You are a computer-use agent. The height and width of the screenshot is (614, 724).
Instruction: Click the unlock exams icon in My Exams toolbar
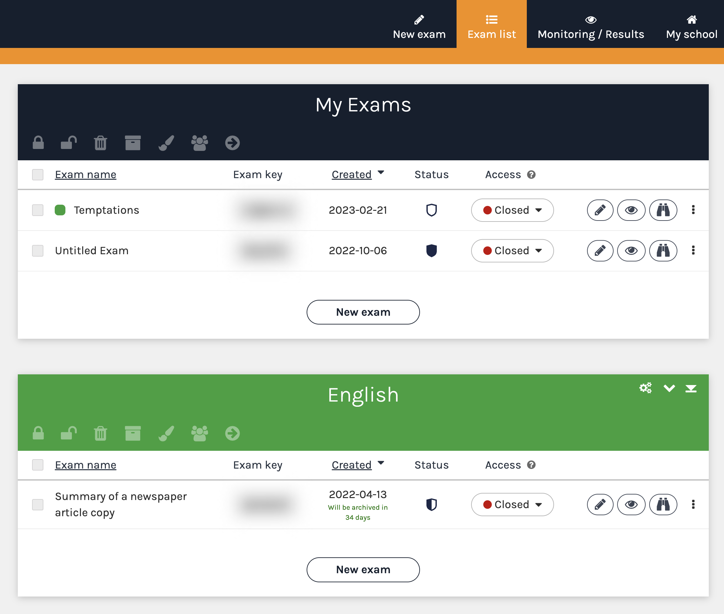(x=68, y=143)
